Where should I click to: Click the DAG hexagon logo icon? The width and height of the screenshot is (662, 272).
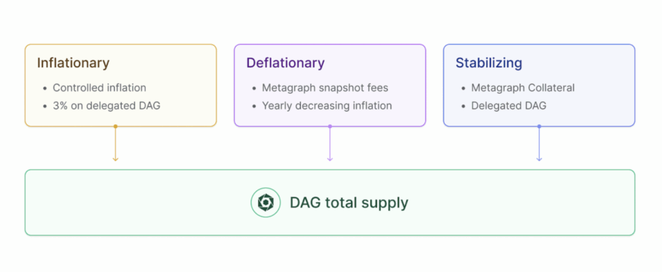click(266, 203)
